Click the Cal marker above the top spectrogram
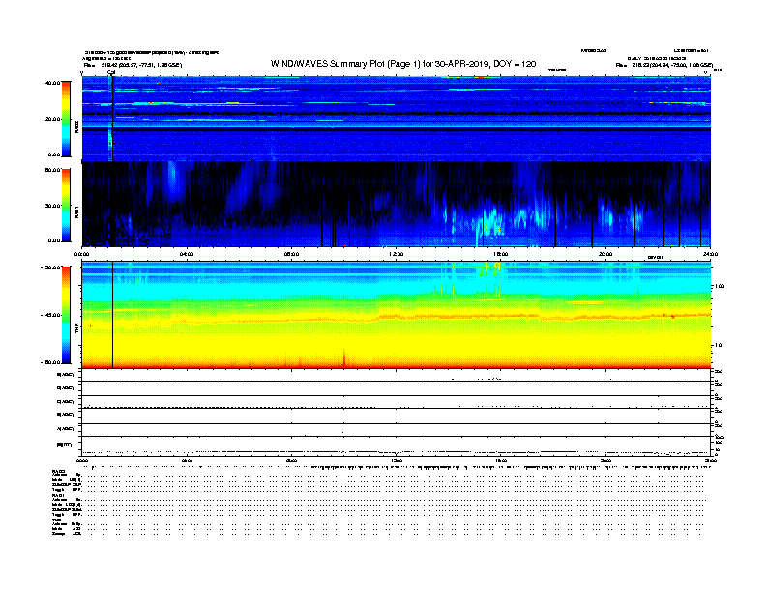 point(111,73)
